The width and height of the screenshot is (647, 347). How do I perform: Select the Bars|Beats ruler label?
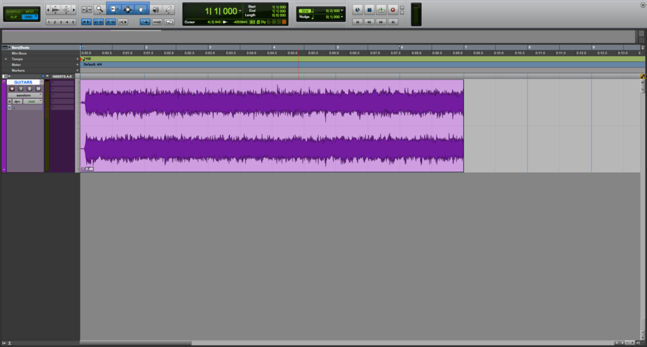[20, 47]
